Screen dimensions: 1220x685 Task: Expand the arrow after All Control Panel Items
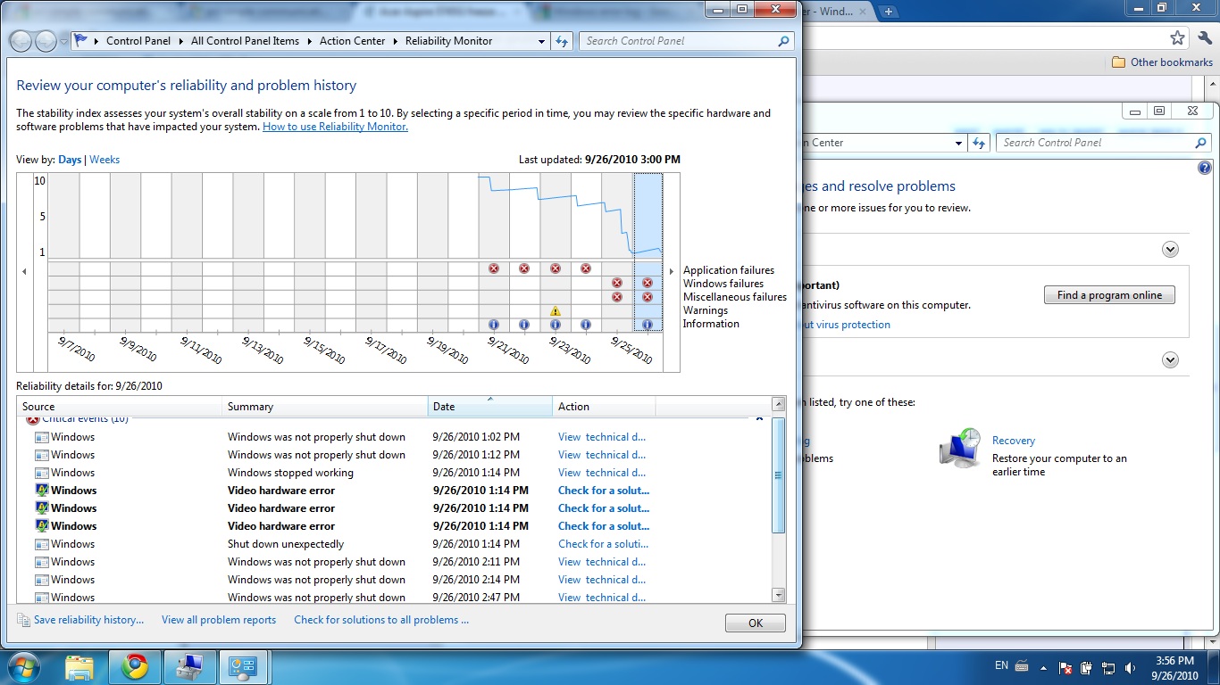[x=309, y=41]
